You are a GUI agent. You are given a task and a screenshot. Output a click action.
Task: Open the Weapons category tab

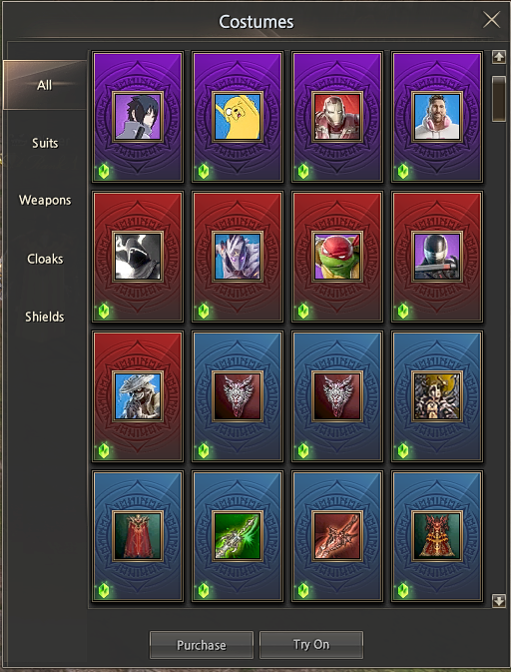click(x=45, y=200)
